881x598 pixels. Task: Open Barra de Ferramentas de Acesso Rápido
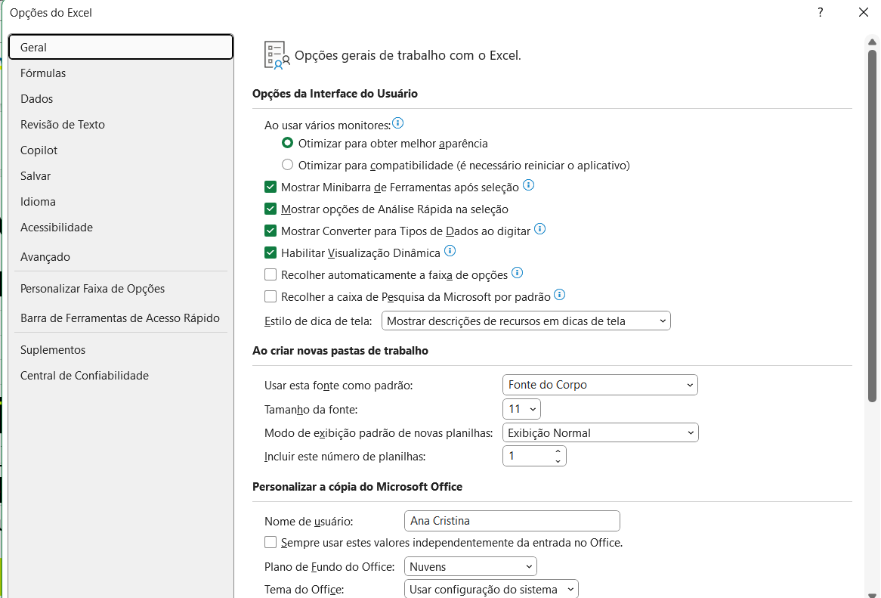coord(121,318)
